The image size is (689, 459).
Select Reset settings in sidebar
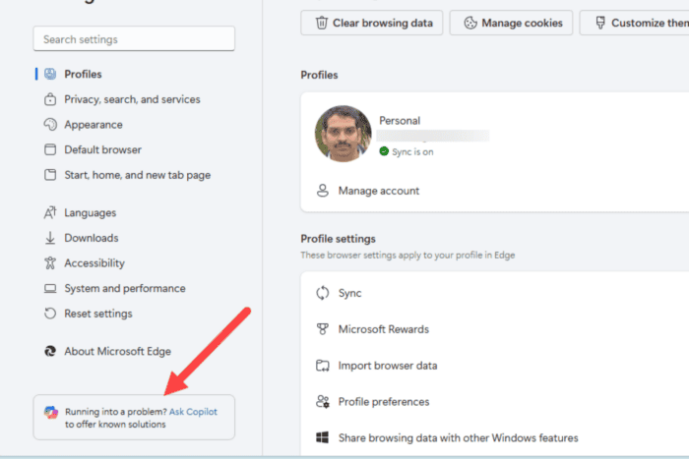tap(98, 314)
